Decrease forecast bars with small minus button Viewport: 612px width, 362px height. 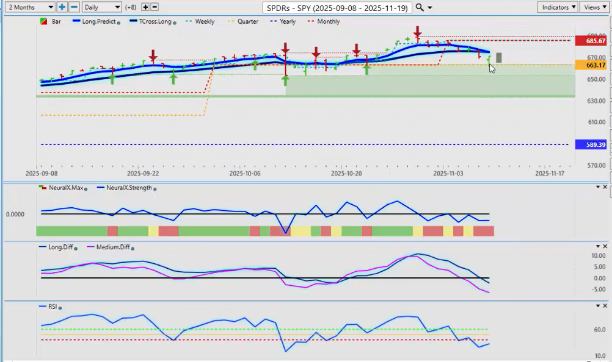[x=155, y=7]
